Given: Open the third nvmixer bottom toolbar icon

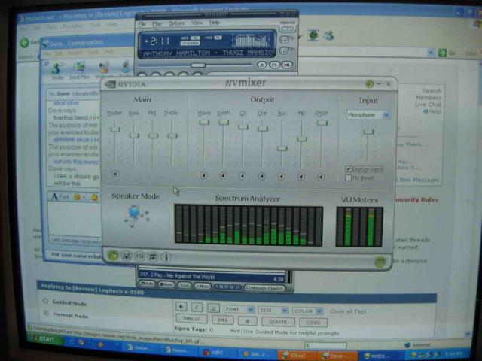Looking at the screenshot, I should 139,256.
